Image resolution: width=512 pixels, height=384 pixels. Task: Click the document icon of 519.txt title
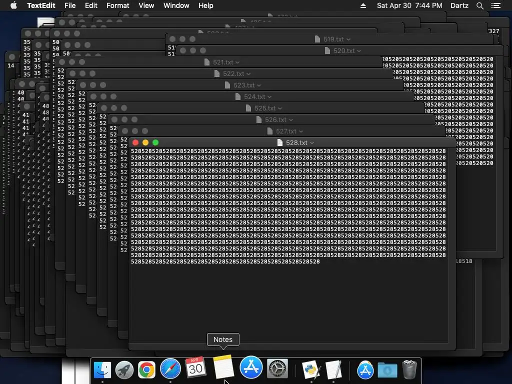[x=317, y=39]
